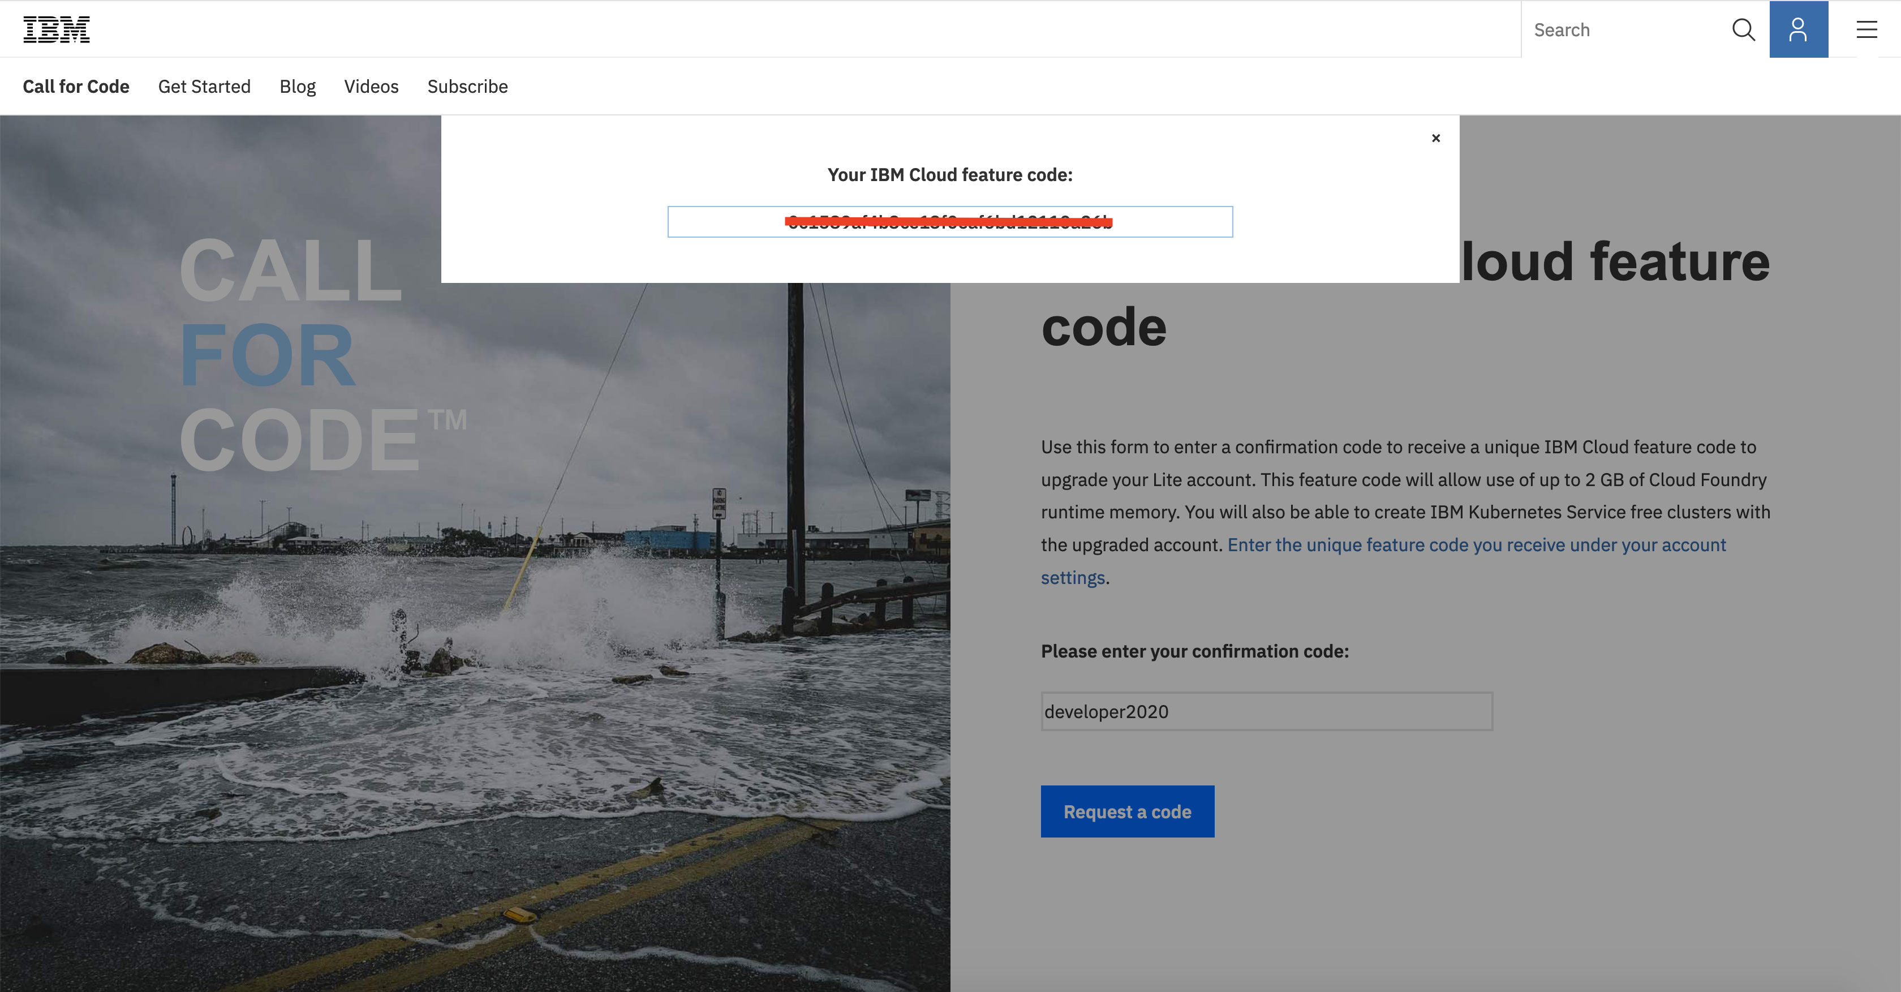Select the Videos nav item
The width and height of the screenshot is (1901, 992).
coord(371,87)
